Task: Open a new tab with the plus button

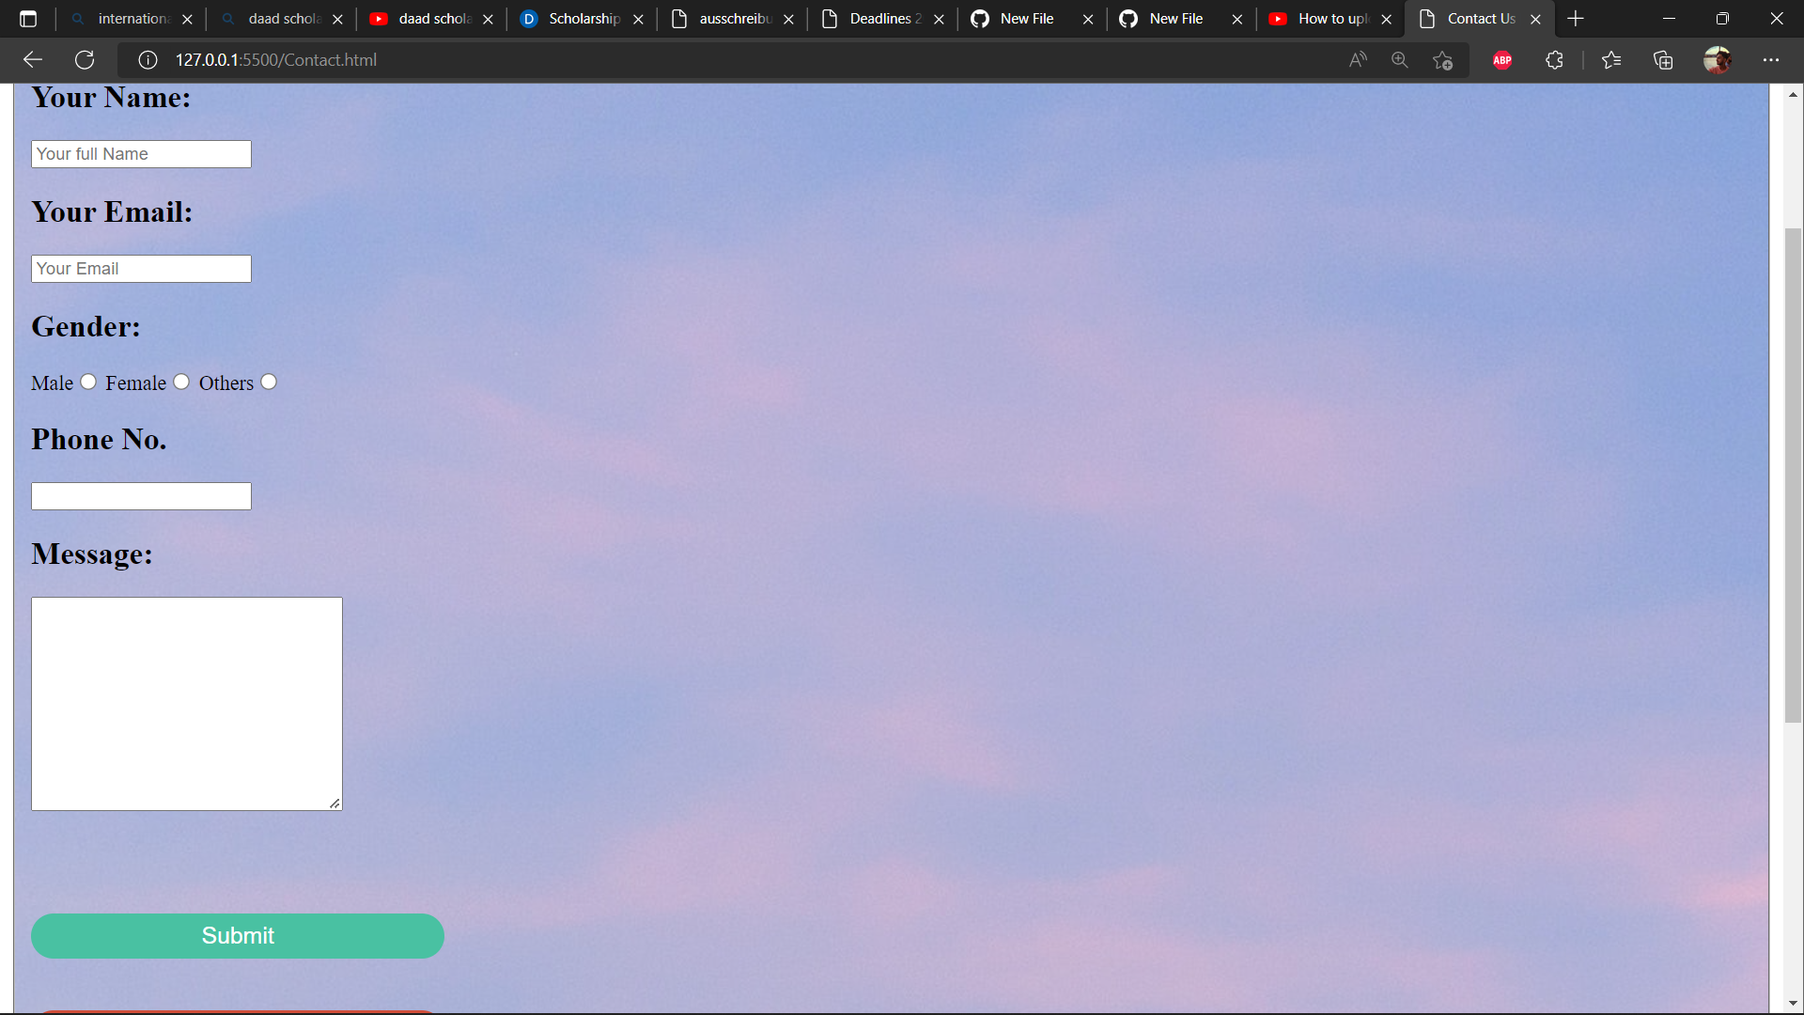Action: tap(1576, 19)
